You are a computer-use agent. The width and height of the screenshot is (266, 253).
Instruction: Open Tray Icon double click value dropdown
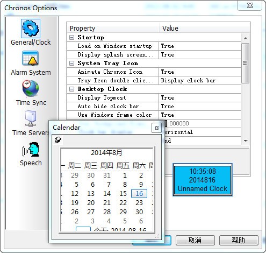[199, 81]
